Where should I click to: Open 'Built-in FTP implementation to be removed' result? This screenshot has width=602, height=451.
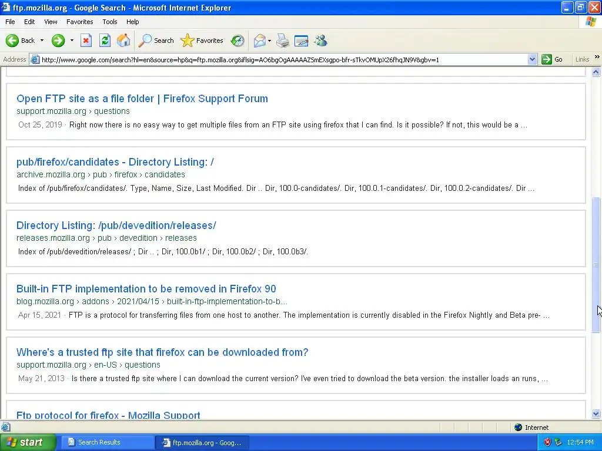coord(146,289)
